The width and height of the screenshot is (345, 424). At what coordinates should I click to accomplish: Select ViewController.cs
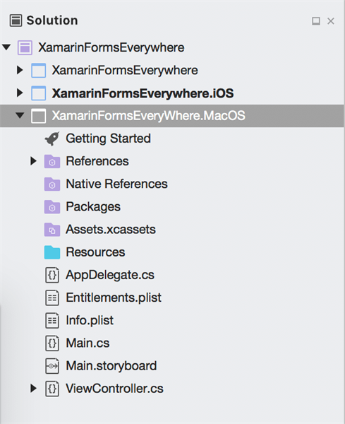pos(115,389)
